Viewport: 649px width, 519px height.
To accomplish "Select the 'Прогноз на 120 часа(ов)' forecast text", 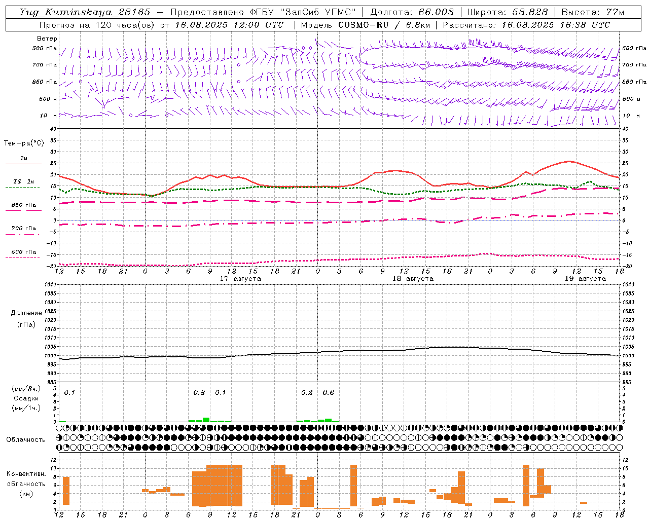I will click(x=98, y=25).
